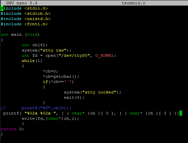Image resolution: width=188 pixels, height=143 pixels.
Task: Click the system("stty cooked") call
Action: click(92, 92)
